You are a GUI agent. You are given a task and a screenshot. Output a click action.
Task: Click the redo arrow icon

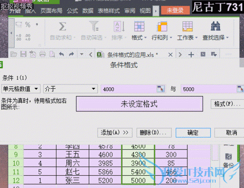click(x=71, y=54)
